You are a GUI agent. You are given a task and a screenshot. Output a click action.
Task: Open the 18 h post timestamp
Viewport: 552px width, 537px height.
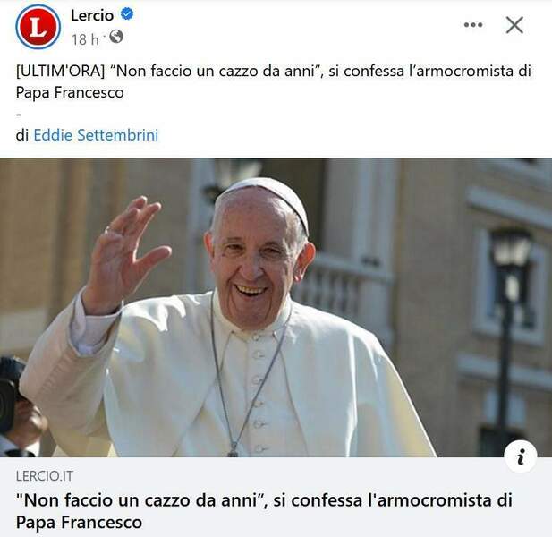point(85,39)
